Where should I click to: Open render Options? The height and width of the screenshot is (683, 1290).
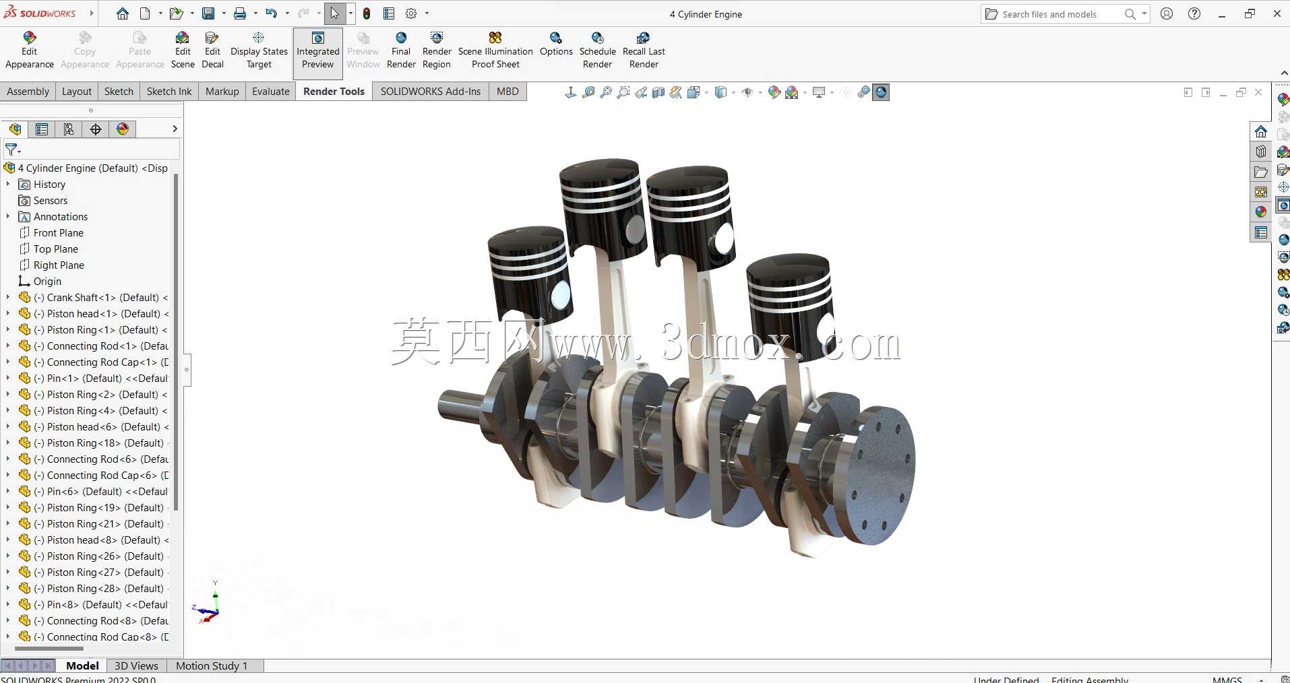(556, 44)
